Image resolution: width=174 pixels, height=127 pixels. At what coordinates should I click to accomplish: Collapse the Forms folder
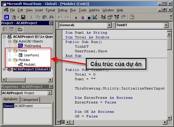pos(10,51)
